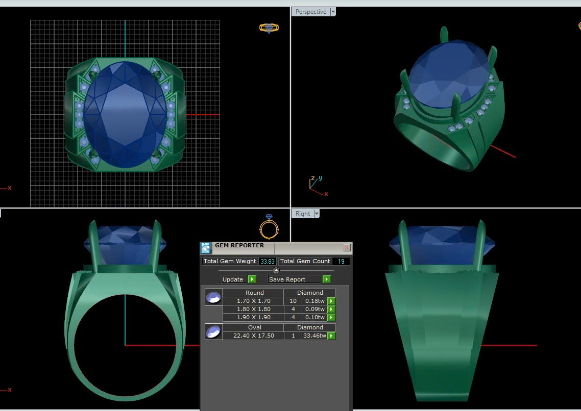Click the green arrow next to Save Report
581x411 pixels.
(x=326, y=279)
